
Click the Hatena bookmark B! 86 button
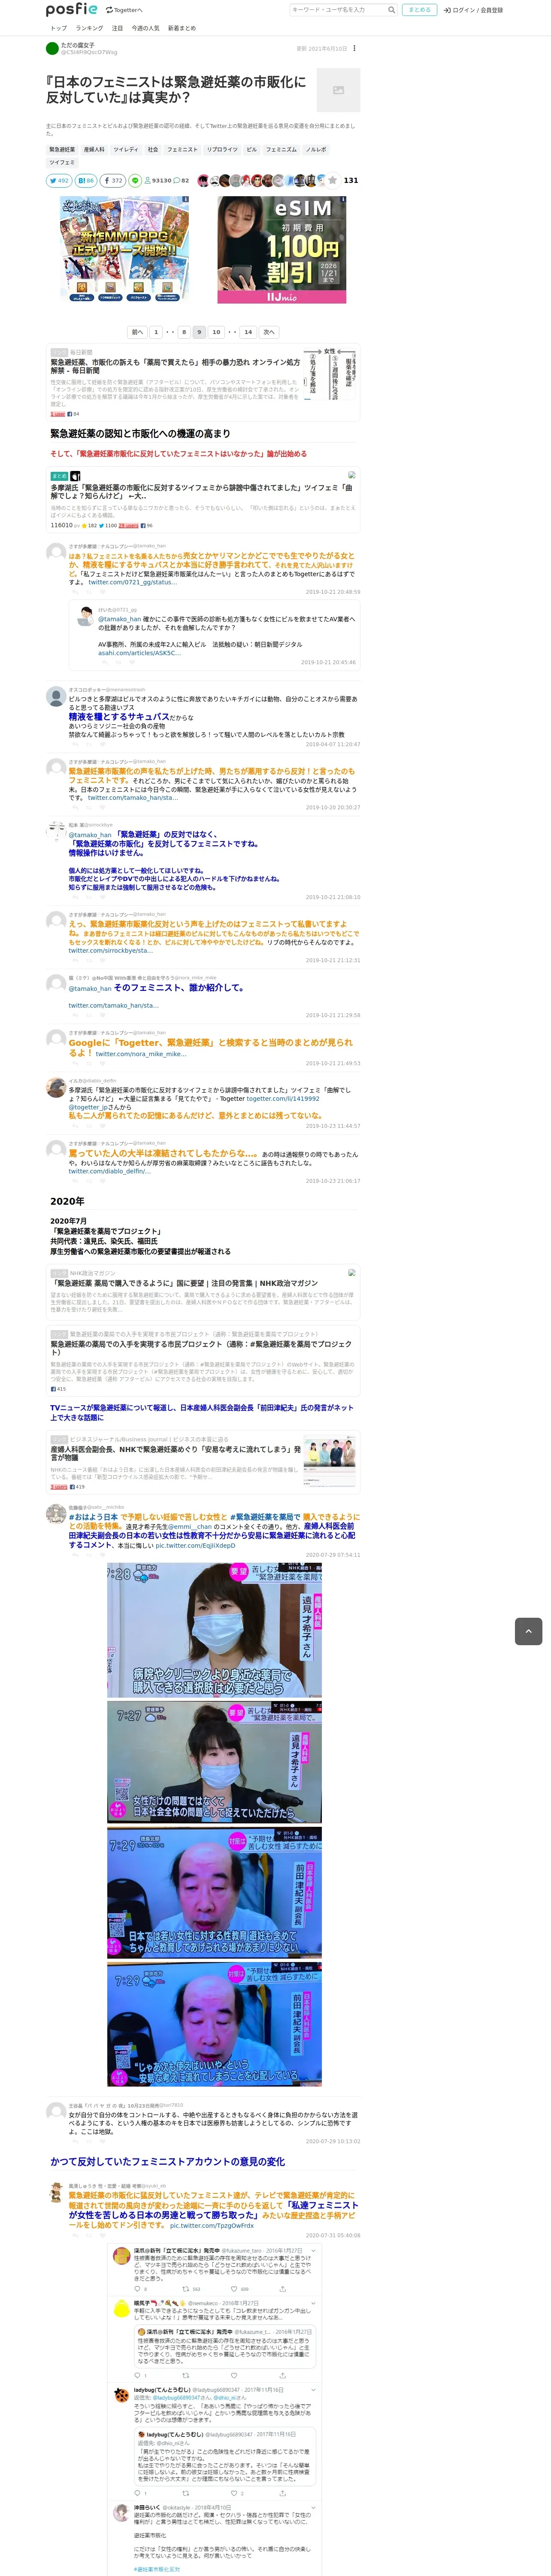pyautogui.click(x=86, y=181)
